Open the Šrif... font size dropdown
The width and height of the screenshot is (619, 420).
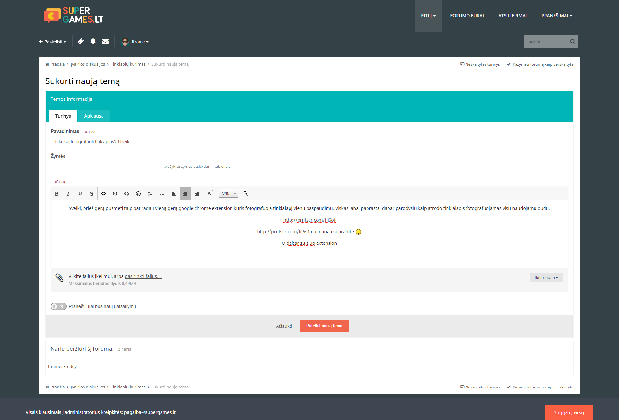click(229, 193)
